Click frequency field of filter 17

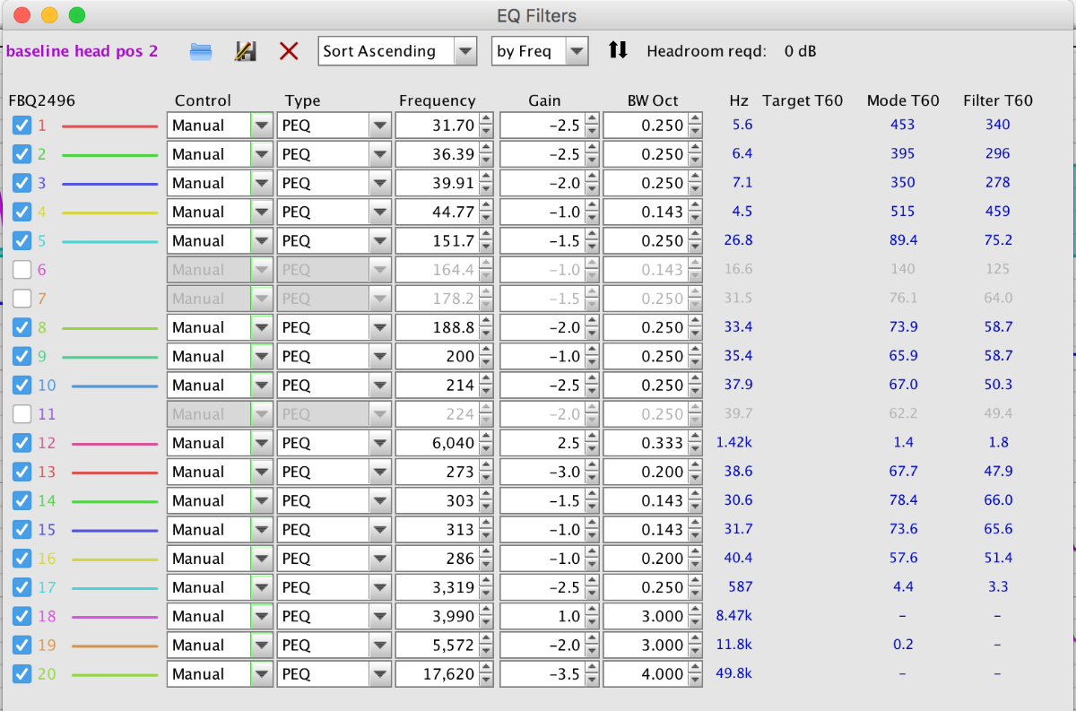(x=438, y=587)
